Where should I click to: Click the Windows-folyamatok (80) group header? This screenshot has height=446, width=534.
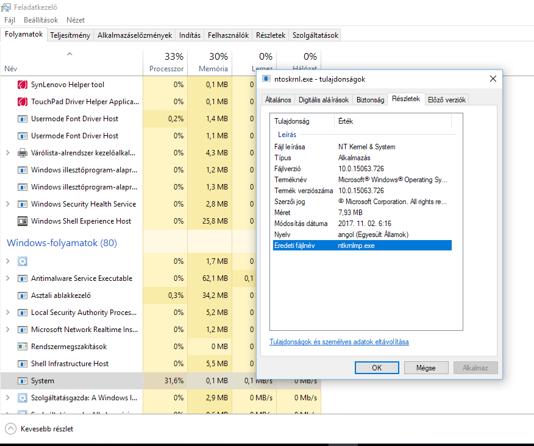coord(62,242)
